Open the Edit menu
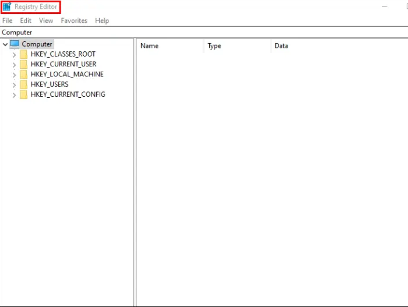The width and height of the screenshot is (408, 307). pyautogui.click(x=26, y=20)
